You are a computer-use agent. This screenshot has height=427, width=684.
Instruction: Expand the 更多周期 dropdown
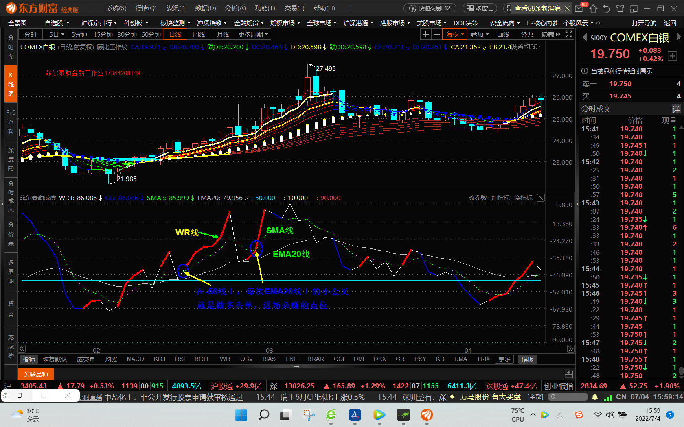(x=253, y=35)
